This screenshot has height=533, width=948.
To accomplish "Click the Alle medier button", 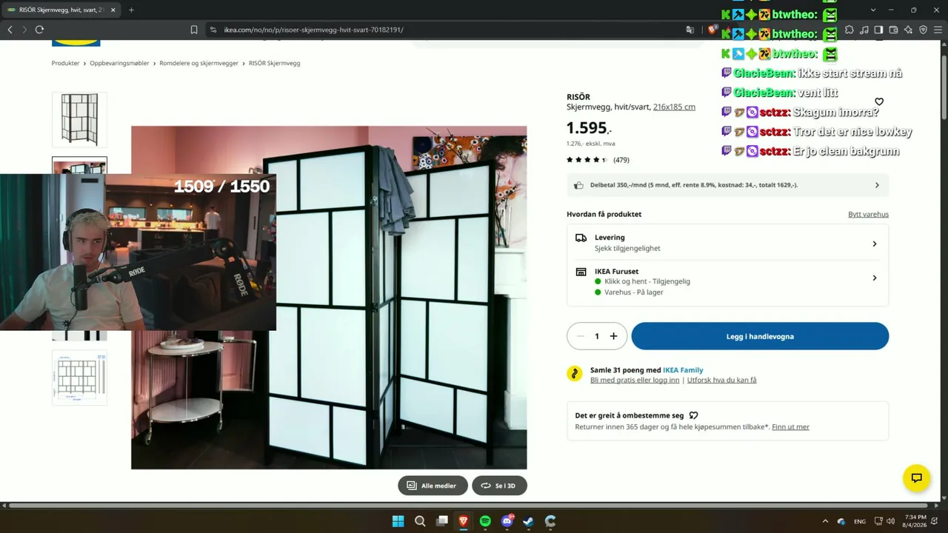I will click(433, 486).
